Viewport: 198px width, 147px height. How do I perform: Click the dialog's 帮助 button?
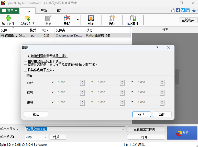[162, 114]
